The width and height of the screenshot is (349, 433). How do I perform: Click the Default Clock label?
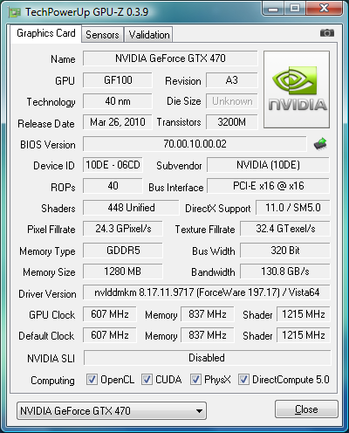[46, 336]
